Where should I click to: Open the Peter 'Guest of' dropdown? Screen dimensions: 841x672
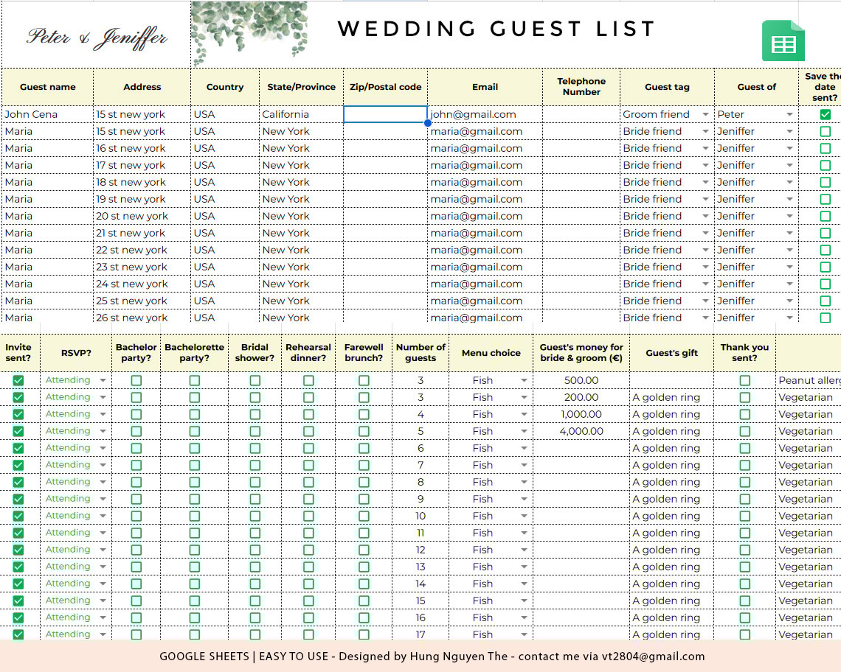coord(789,115)
